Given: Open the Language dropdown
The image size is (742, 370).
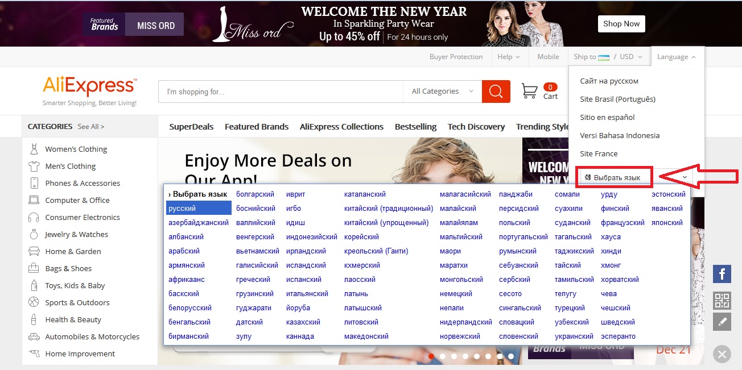Looking at the screenshot, I should [676, 57].
